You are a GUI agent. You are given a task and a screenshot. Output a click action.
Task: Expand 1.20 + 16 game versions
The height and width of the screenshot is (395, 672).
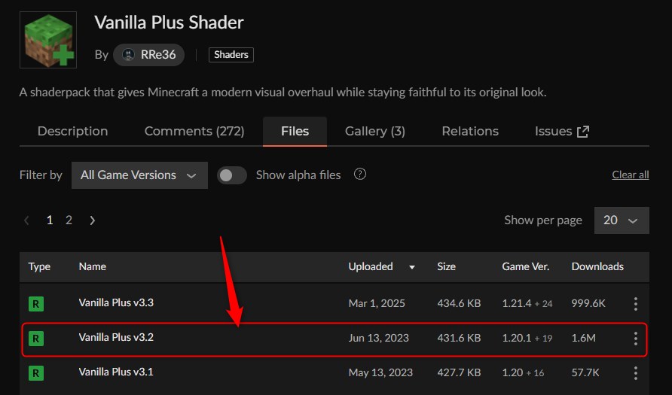(x=523, y=372)
